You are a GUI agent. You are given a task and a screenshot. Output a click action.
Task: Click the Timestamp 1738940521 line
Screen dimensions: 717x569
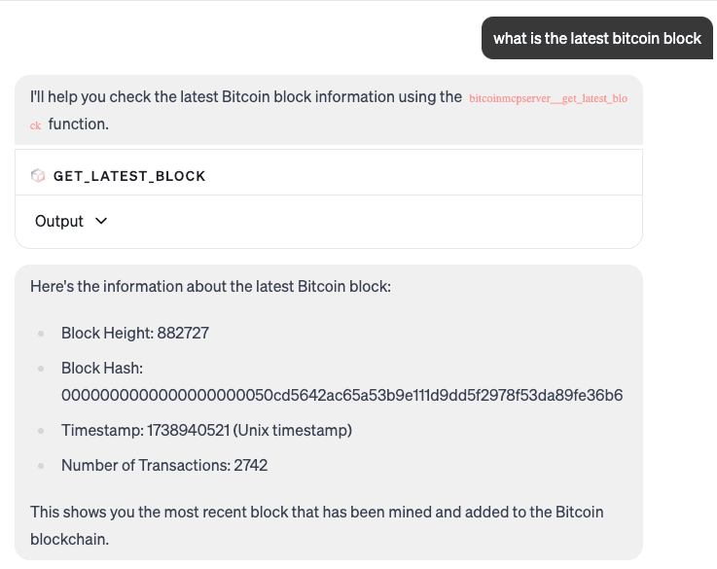pyautogui.click(x=206, y=430)
